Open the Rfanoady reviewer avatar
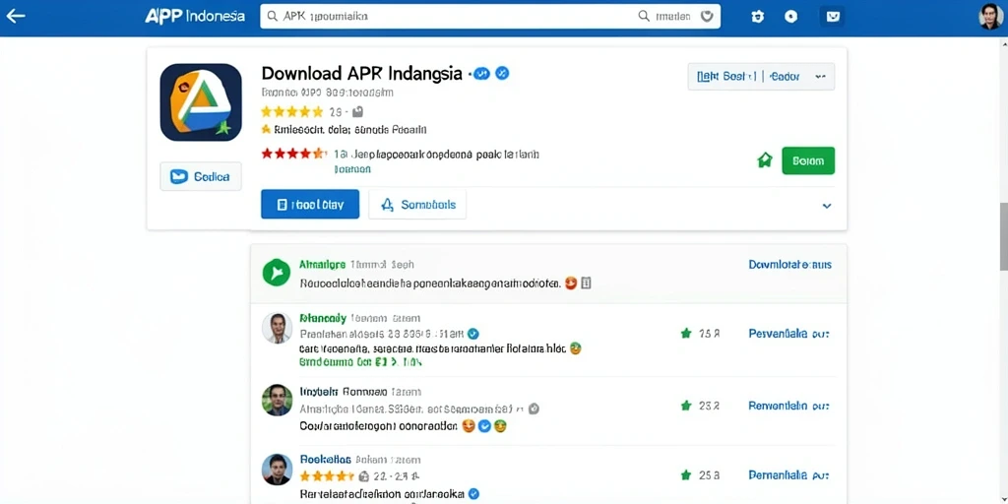Viewport: 1008px width, 504px height. pos(277,328)
